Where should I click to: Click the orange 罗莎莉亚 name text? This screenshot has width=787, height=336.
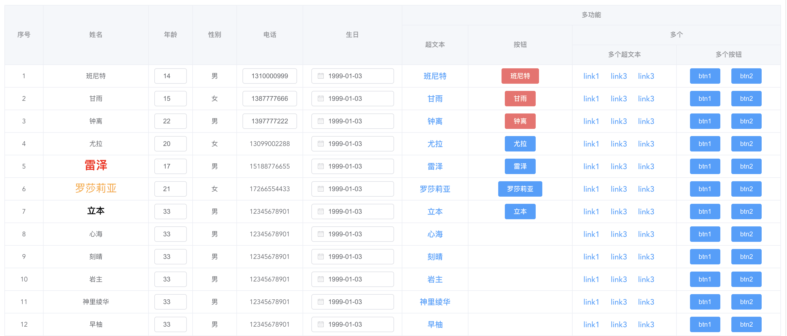tap(96, 188)
